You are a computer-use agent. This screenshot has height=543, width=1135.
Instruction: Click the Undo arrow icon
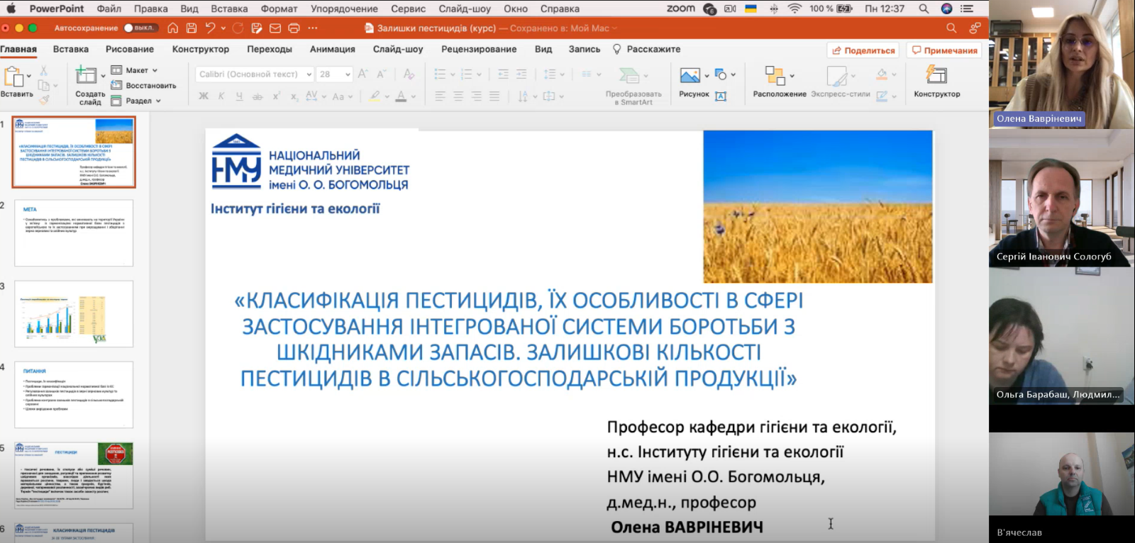210,28
